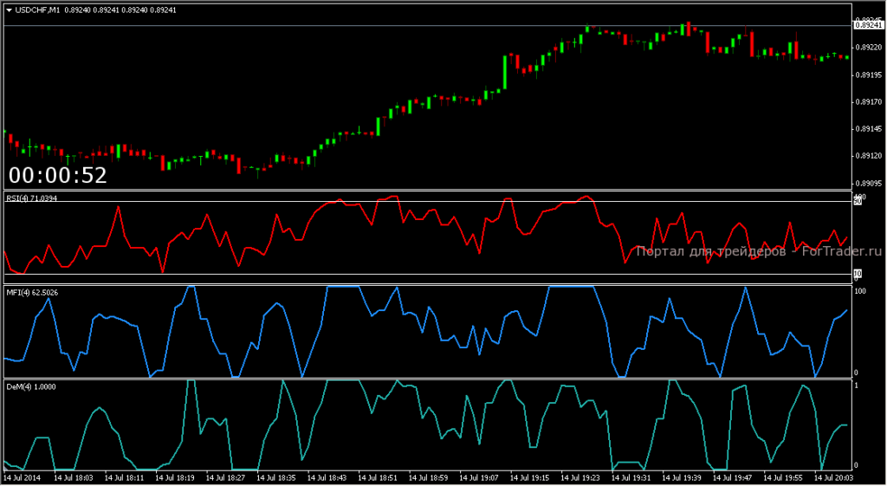
Task: Click the 14 Jul 2014 date label
Action: 22,478
